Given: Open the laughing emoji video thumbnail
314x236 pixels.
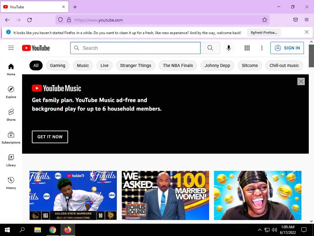Looking at the screenshot, I should [x=258, y=195].
